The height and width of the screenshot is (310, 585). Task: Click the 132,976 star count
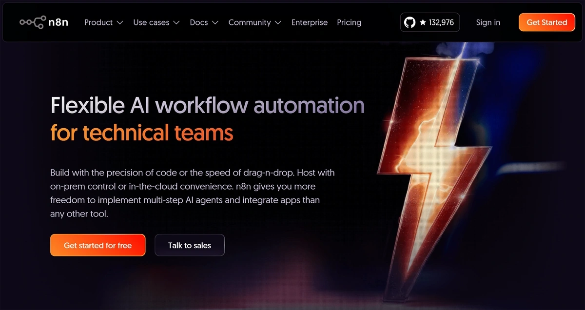click(441, 22)
